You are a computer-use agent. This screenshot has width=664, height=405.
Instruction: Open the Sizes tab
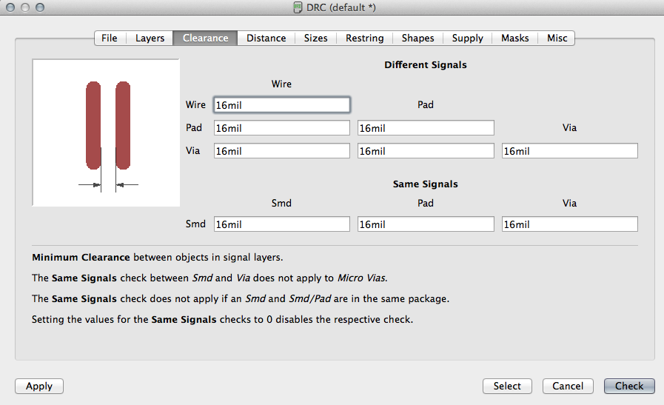coord(315,38)
